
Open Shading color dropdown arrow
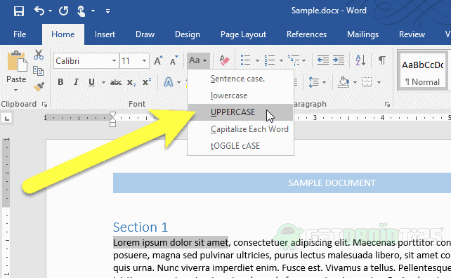point(355,83)
